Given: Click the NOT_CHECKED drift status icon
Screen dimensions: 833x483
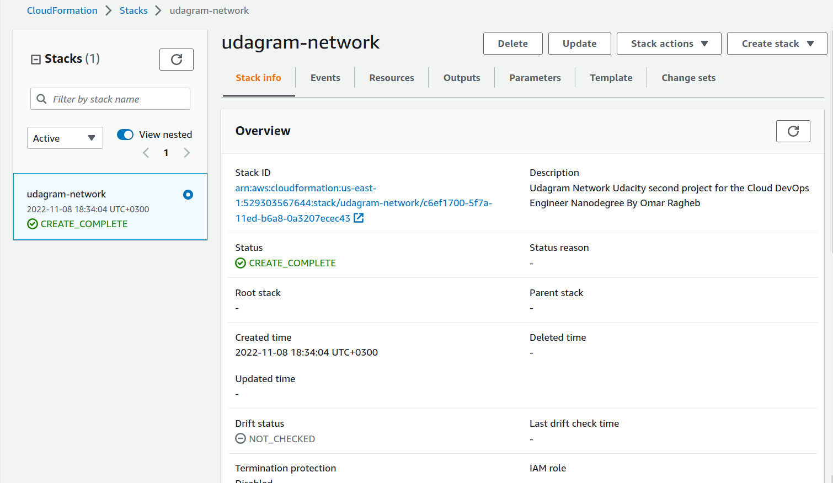Looking at the screenshot, I should click(241, 439).
